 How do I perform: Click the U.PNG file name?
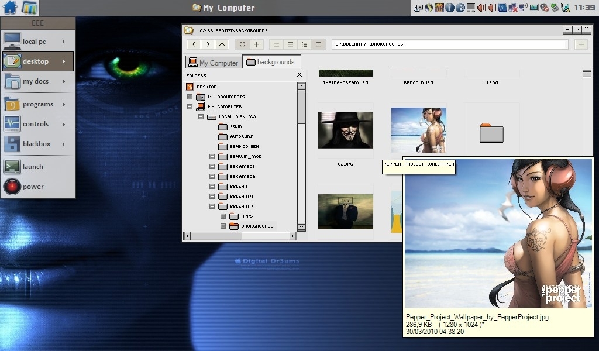point(491,82)
